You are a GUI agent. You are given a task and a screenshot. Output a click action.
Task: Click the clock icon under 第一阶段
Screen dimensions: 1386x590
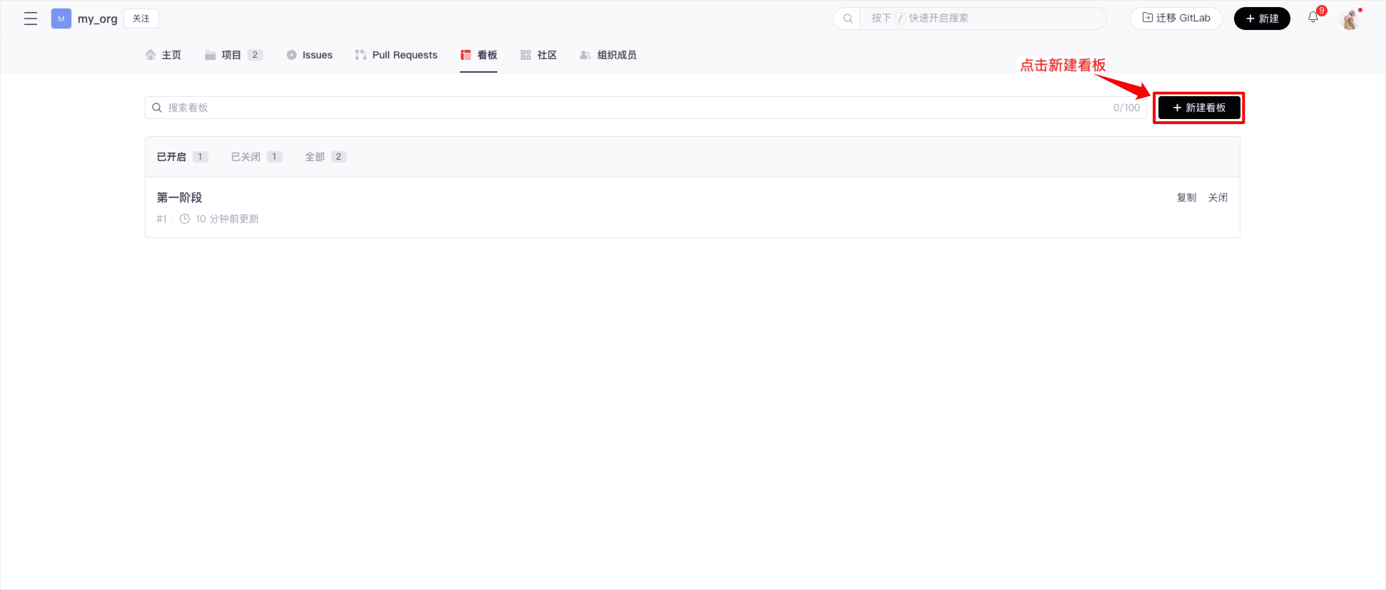[x=185, y=219]
